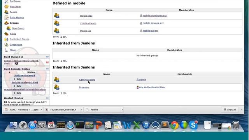Open the mobile-qa group
Viewport: 249px width, 140px height.
(86, 31)
